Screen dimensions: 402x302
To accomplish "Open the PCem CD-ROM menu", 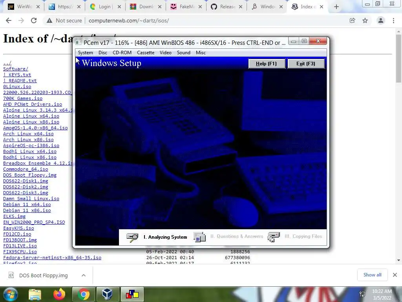I will pos(122,53).
